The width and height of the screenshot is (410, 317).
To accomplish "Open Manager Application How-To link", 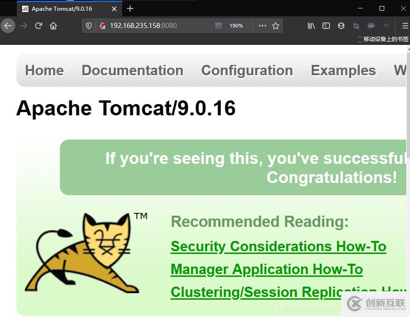I will 267,269.
